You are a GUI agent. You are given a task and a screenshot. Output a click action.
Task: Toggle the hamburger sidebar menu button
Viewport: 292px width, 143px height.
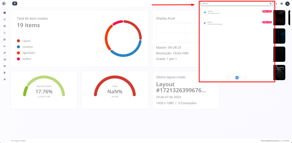pos(15,4)
